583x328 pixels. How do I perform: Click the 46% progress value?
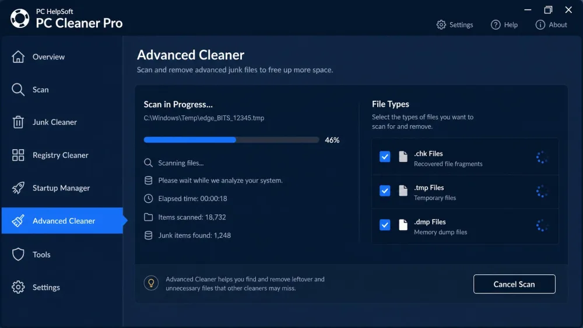click(332, 140)
